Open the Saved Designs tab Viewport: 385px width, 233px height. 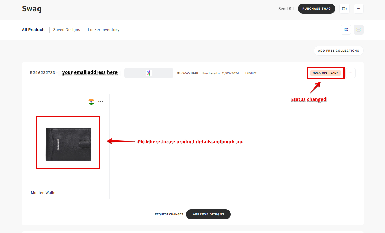pos(66,30)
